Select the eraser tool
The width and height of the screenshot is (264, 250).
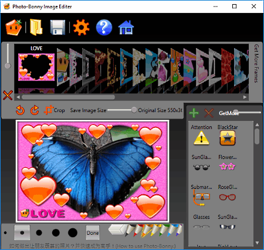pos(117,229)
